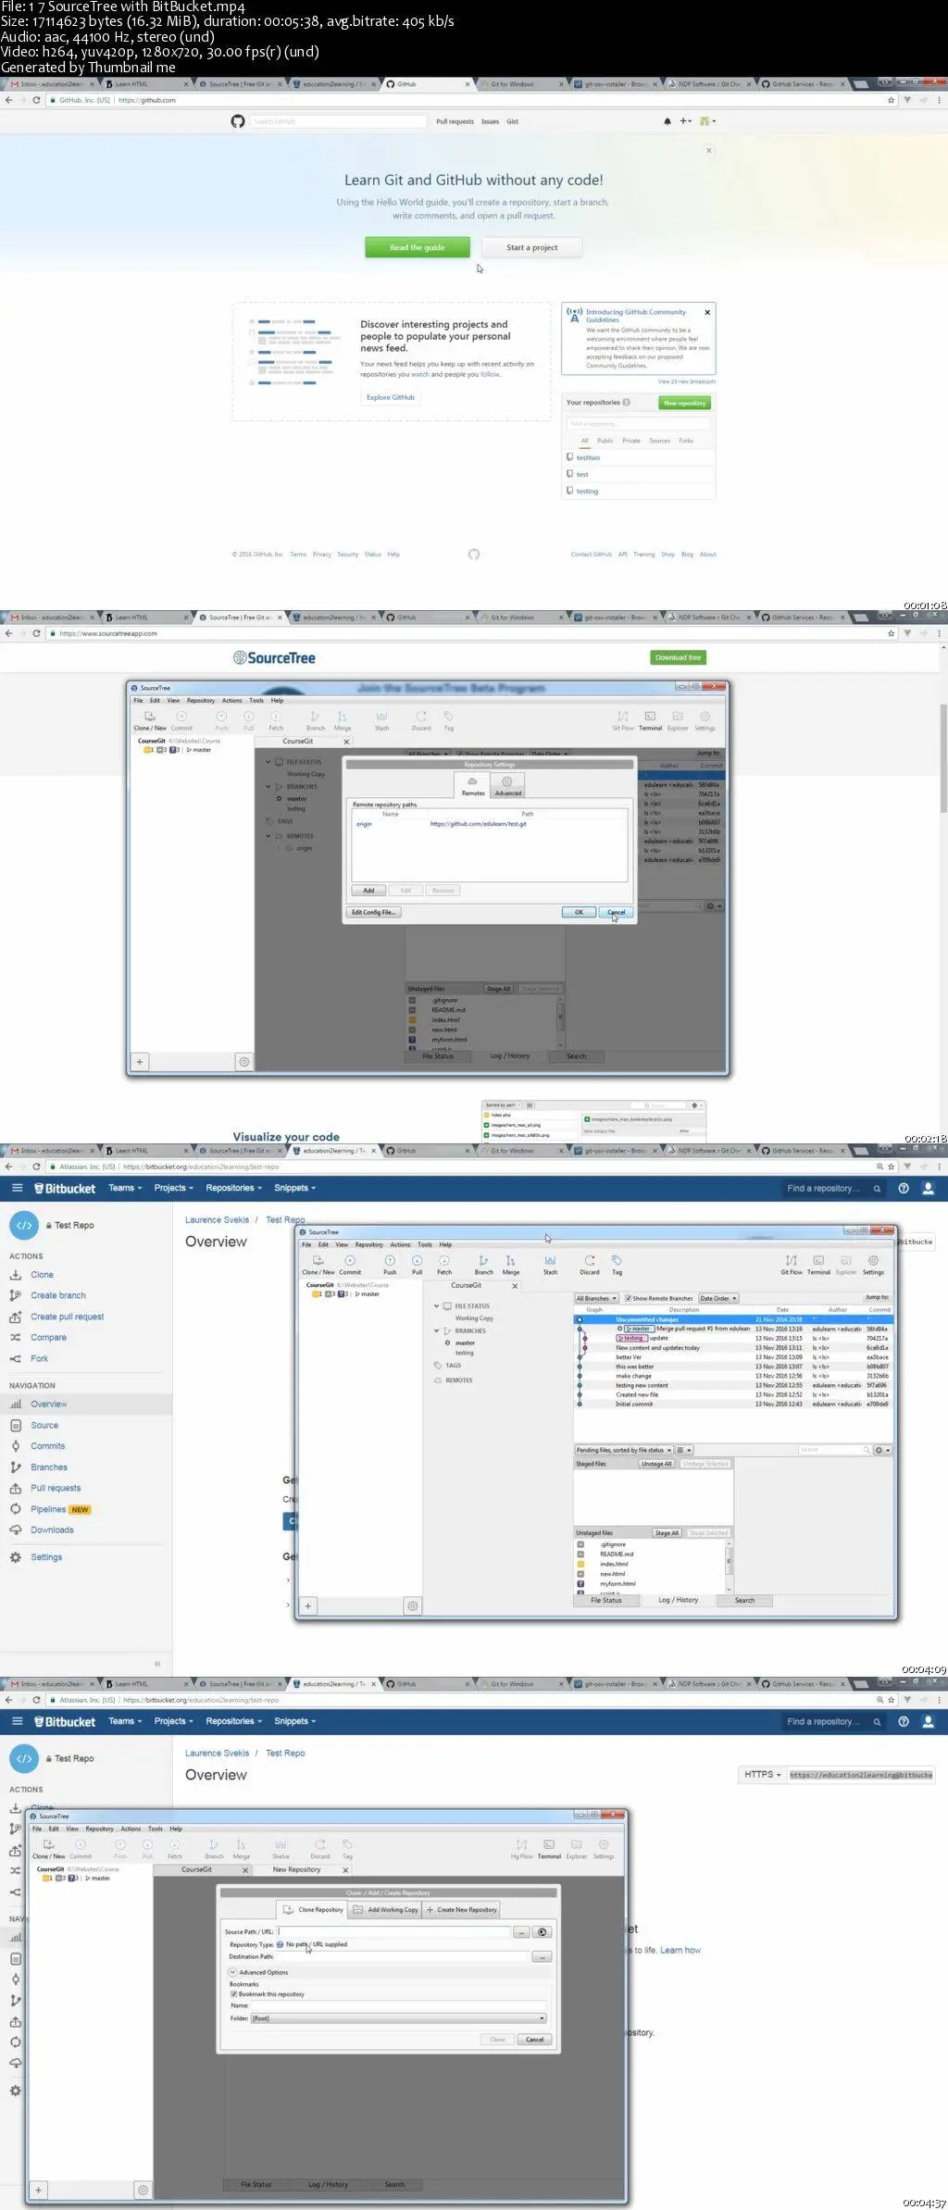Select the Public repositories filter tab
The width and height of the screenshot is (948, 2210).
tap(605, 441)
